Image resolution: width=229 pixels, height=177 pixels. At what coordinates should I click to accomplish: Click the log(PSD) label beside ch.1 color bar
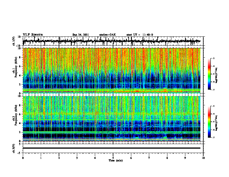(x=217, y=75)
